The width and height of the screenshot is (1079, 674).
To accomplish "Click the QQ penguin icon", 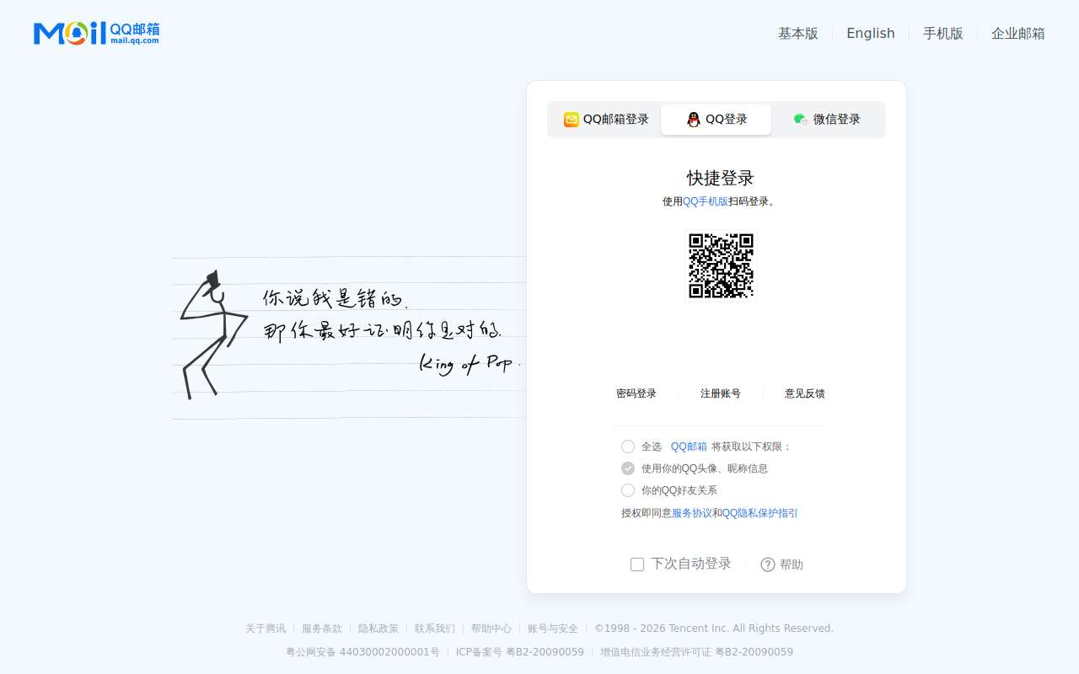I will (694, 120).
